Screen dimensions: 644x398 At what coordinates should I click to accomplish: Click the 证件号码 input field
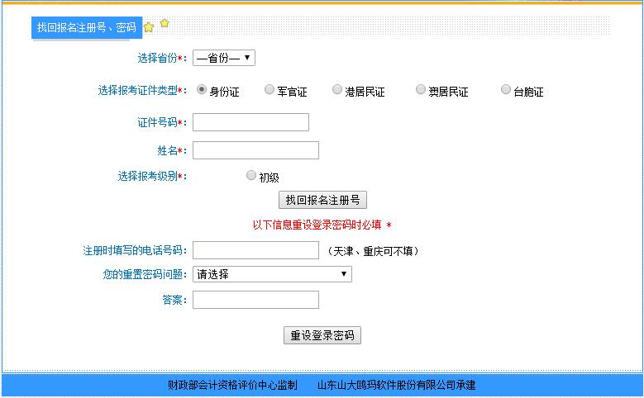click(x=250, y=122)
